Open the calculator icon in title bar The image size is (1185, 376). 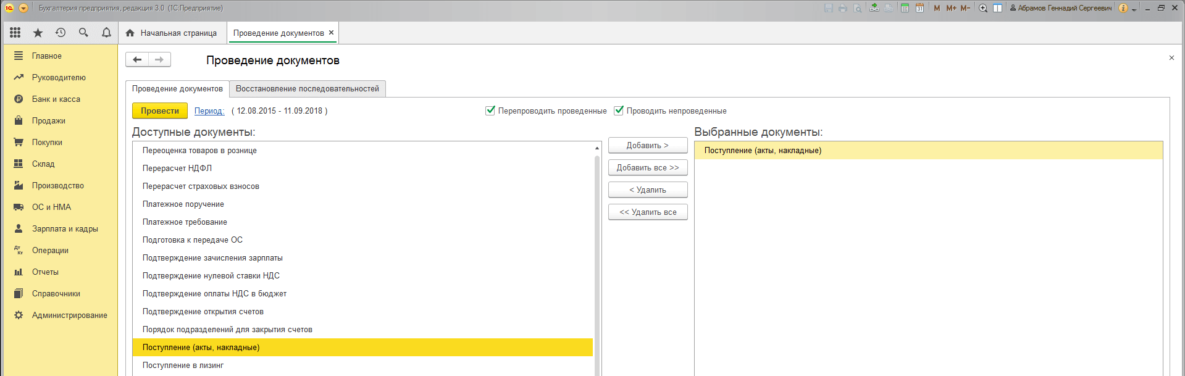coord(905,8)
